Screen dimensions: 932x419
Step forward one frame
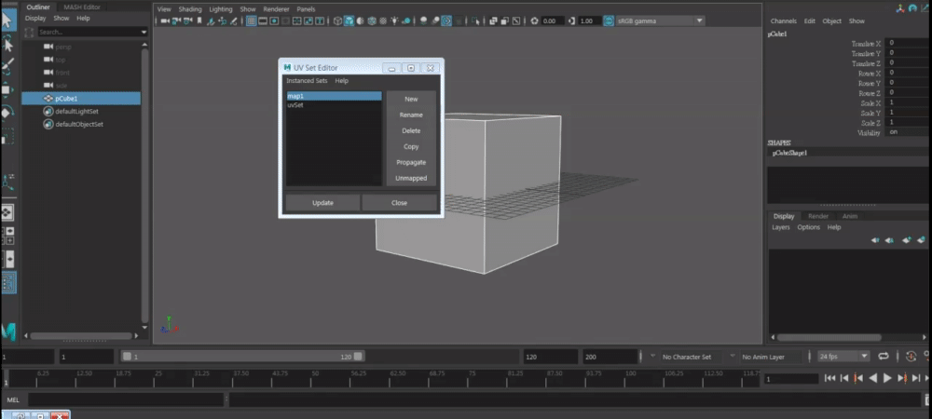click(916, 378)
